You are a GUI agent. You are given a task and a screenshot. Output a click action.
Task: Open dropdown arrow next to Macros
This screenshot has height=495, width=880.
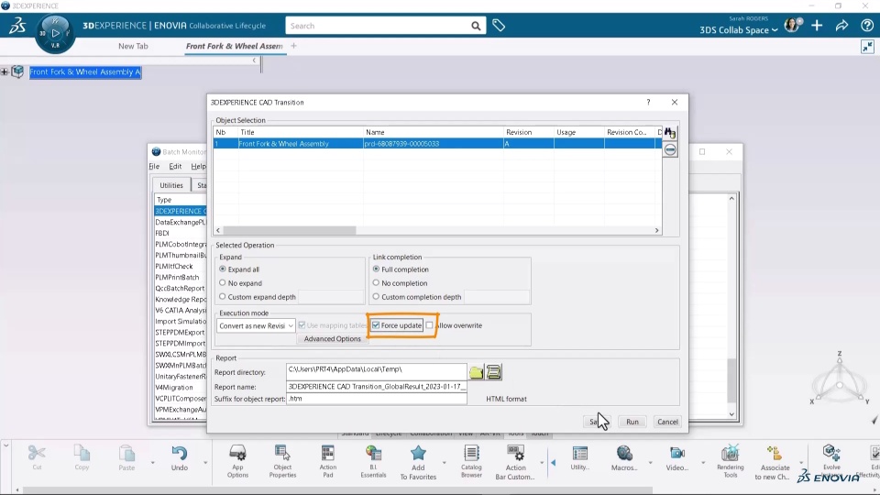[651, 462]
